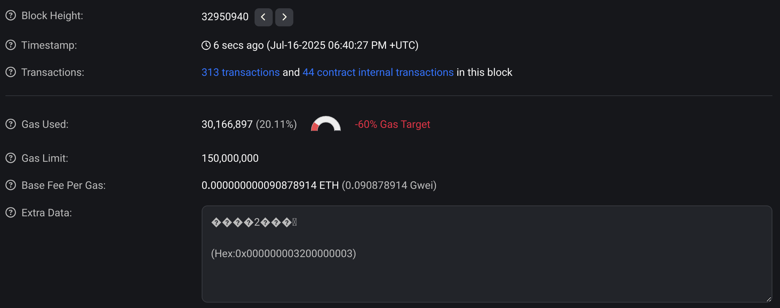Click the clock icon next to the timestamp
Viewport: 780px width, 308px height.
click(x=206, y=45)
